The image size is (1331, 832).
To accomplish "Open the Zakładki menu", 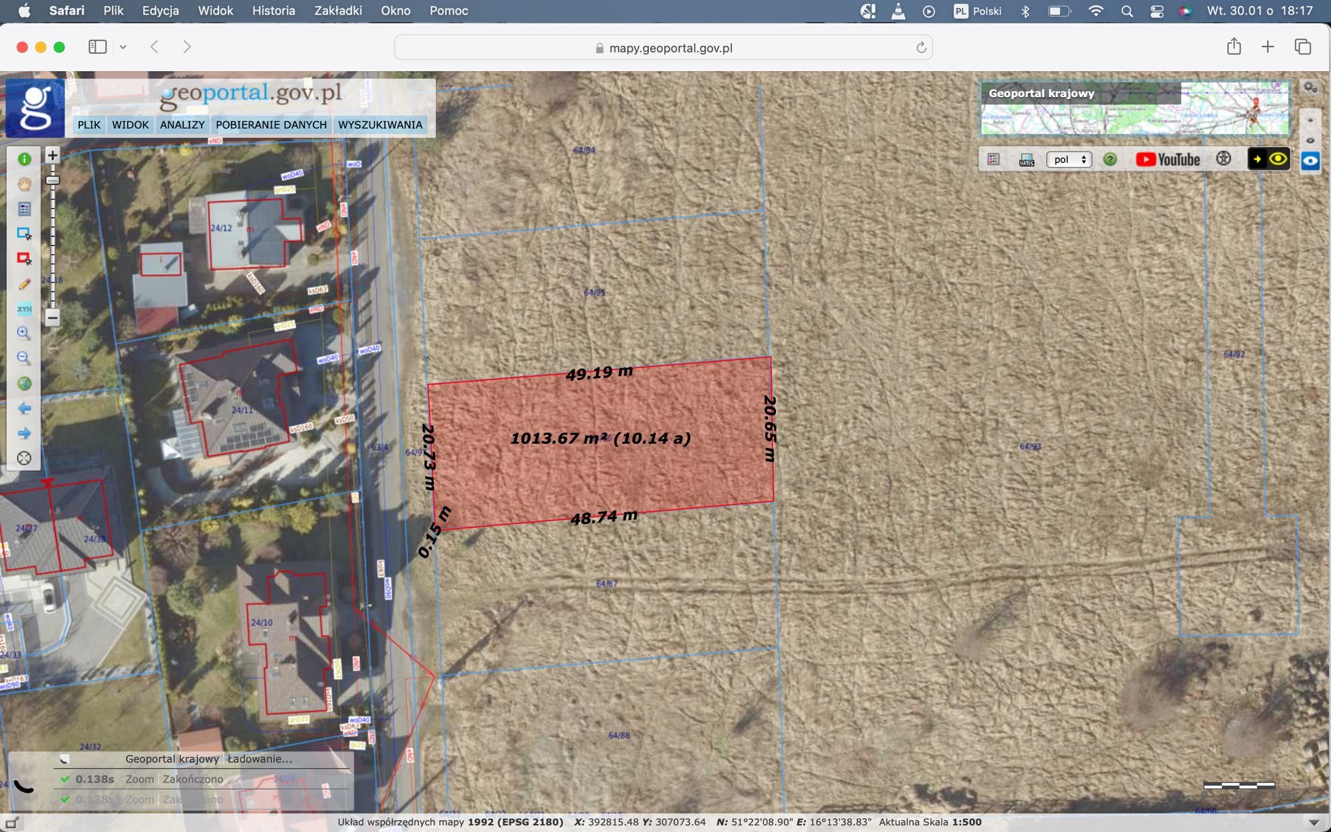I will tap(338, 11).
